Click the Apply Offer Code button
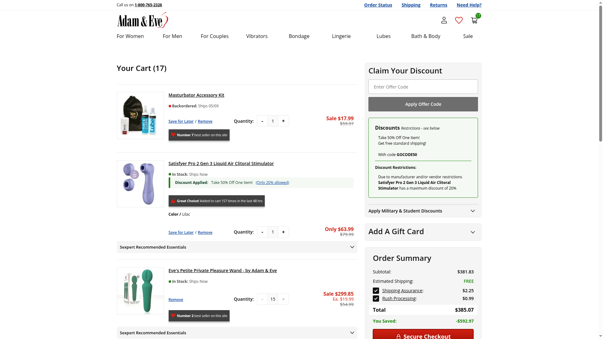The image size is (603, 339). click(x=423, y=104)
